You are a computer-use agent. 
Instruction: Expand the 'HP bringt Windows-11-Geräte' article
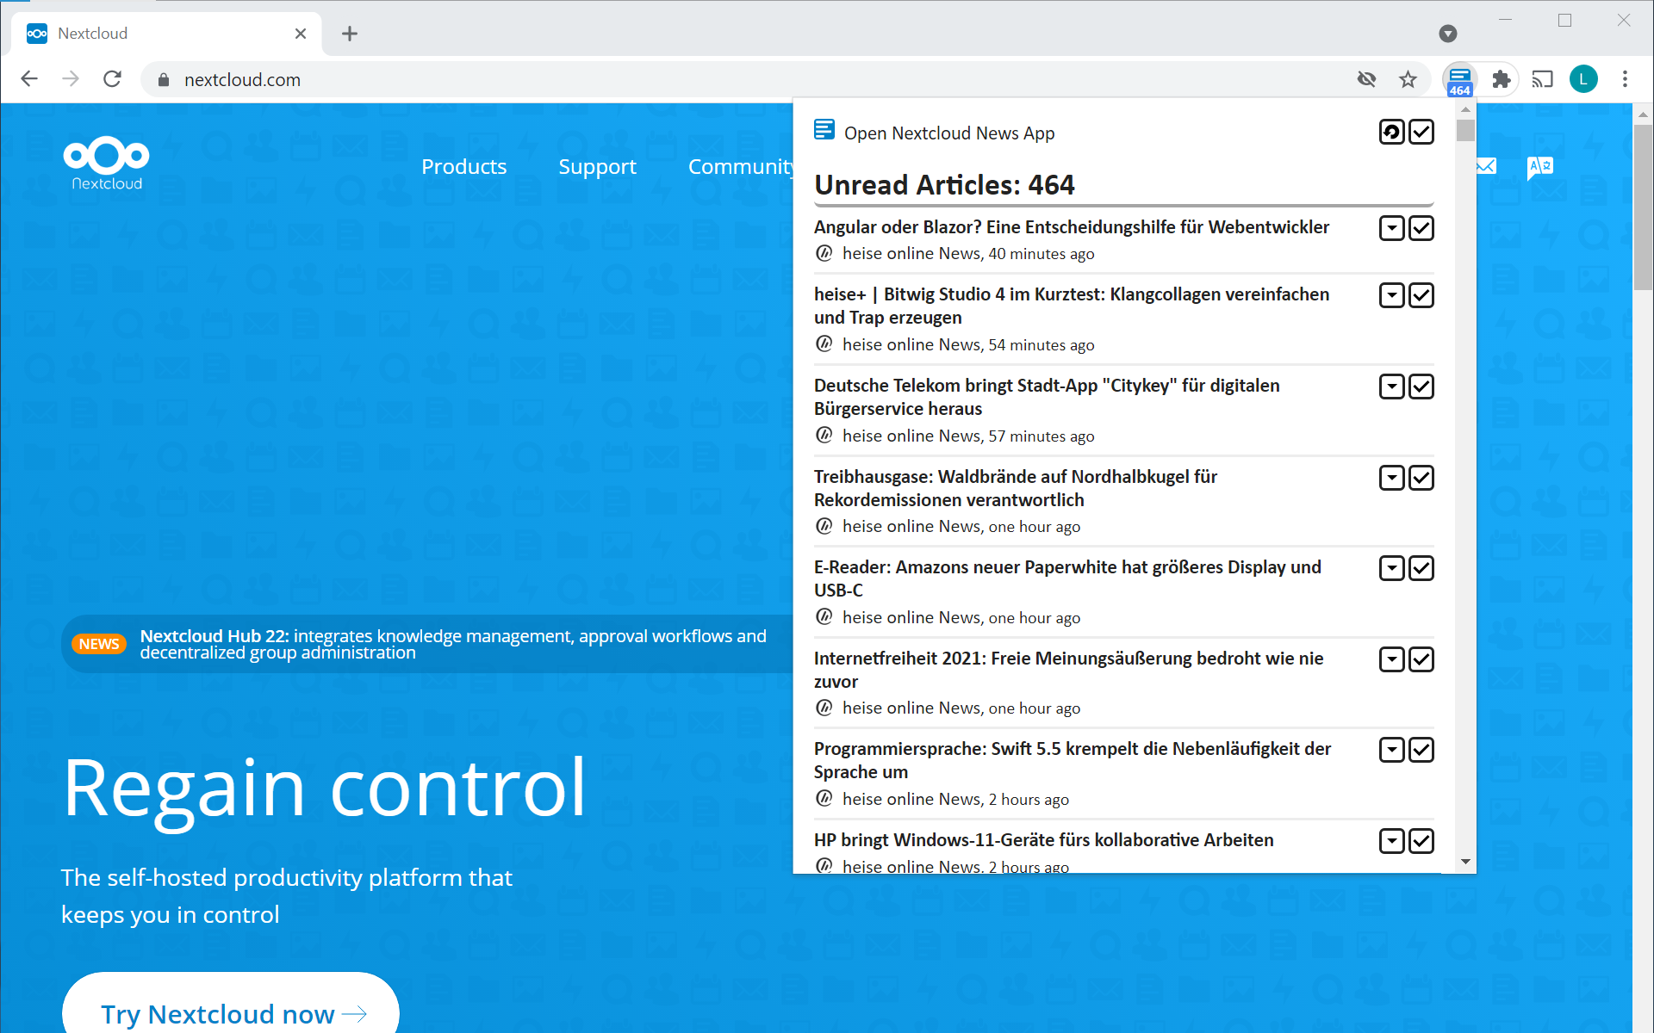pos(1392,841)
